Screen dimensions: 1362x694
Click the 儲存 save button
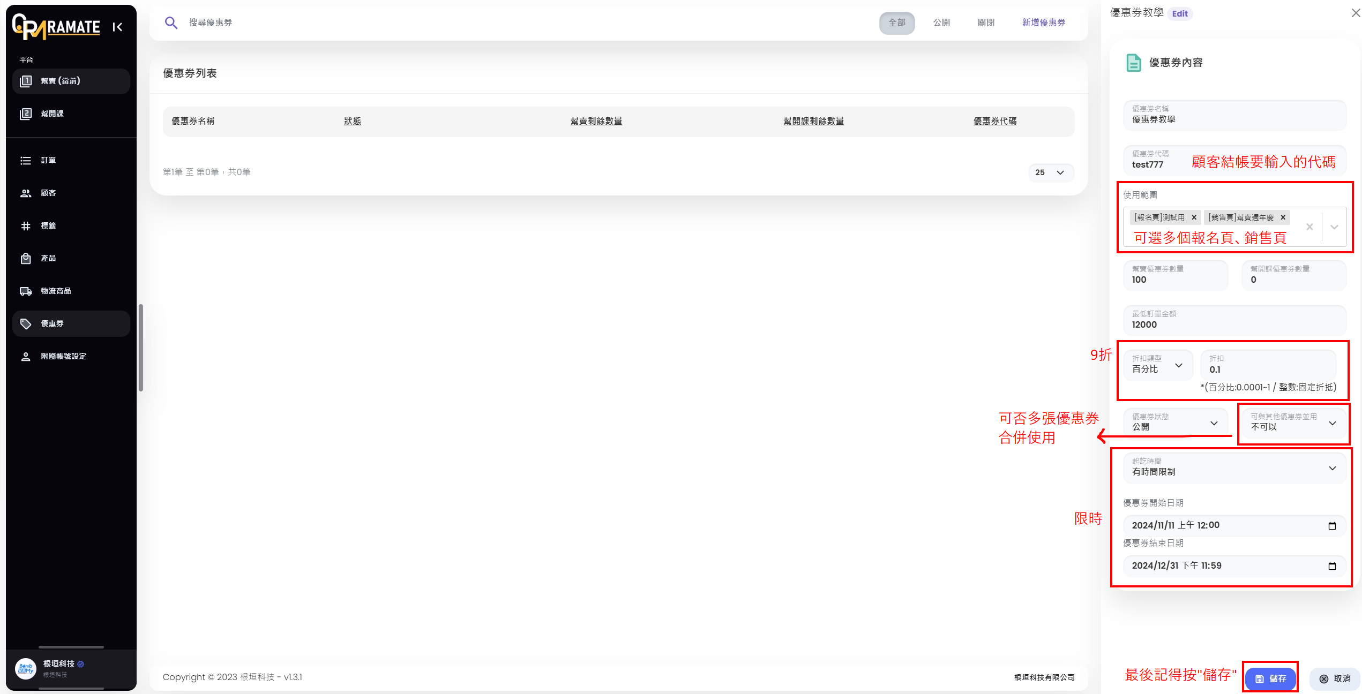1270,678
